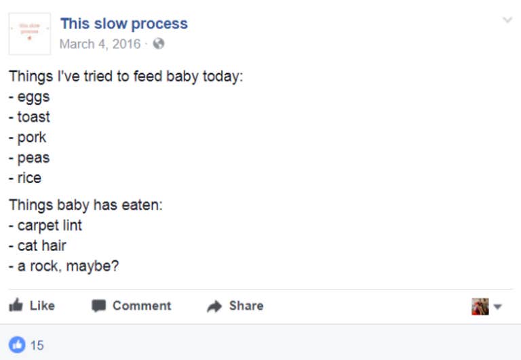Click the "a rock, maybe?" line
The height and width of the screenshot is (360, 521).
[x=64, y=266]
